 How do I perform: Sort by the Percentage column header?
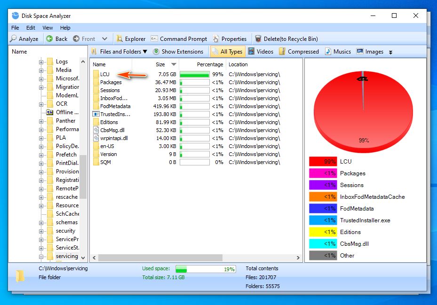pyautogui.click(x=202, y=64)
